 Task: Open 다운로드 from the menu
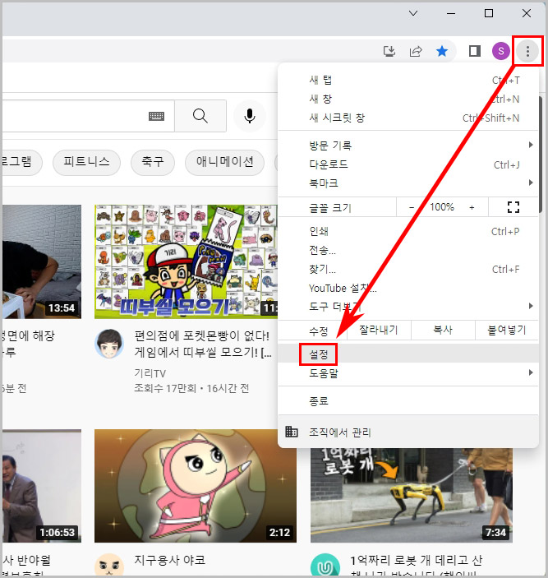[408, 164]
